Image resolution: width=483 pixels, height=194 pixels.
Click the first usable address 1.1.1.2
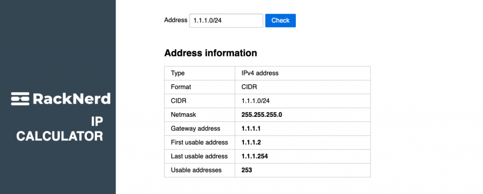251,142
